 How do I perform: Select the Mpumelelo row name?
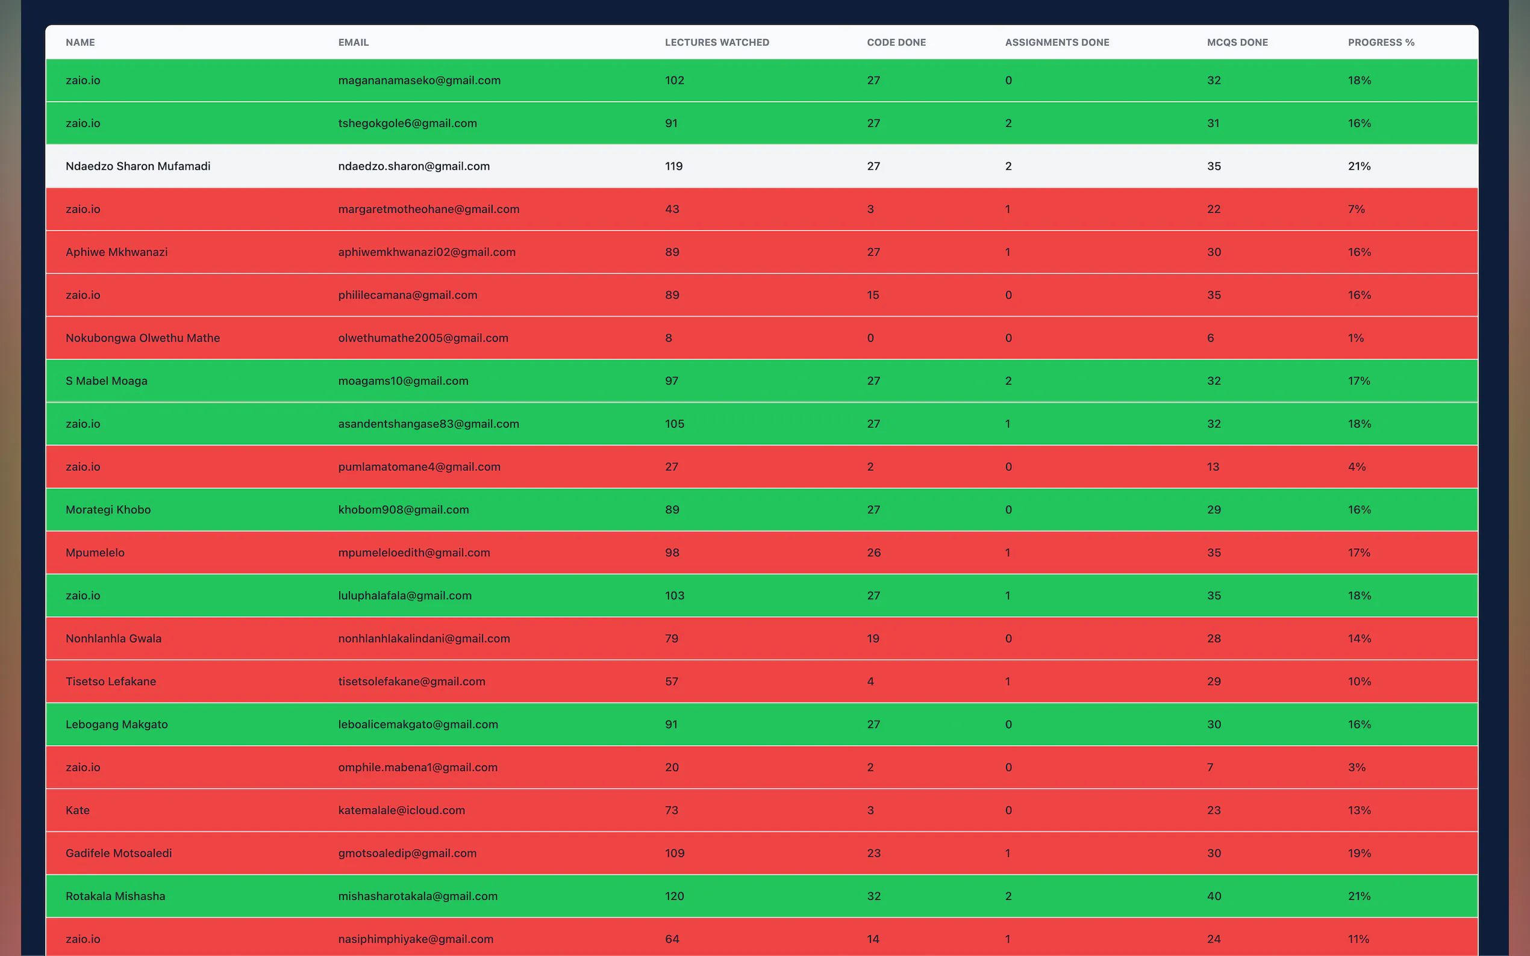tap(95, 553)
